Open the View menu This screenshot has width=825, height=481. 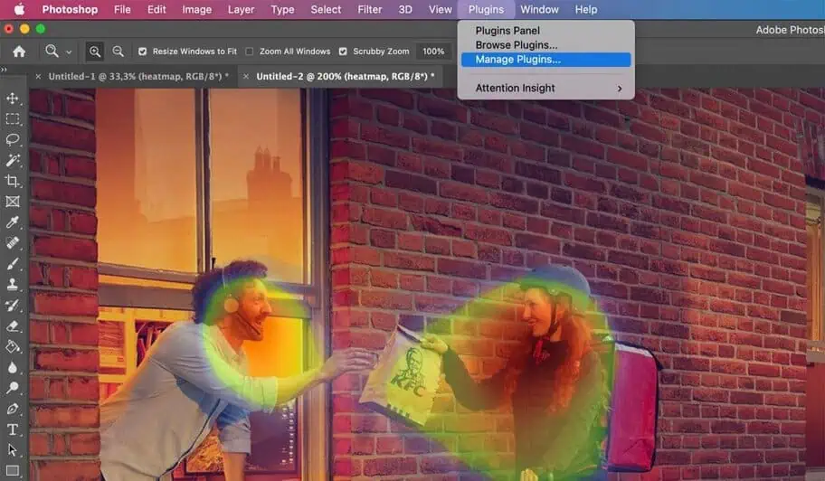(x=440, y=9)
